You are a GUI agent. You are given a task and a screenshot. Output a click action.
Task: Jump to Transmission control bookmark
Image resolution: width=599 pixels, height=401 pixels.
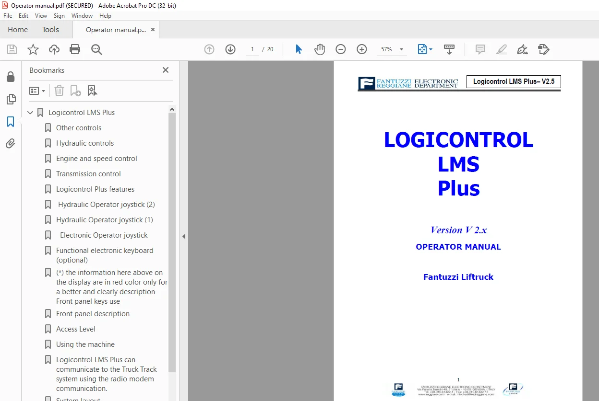[x=88, y=174]
